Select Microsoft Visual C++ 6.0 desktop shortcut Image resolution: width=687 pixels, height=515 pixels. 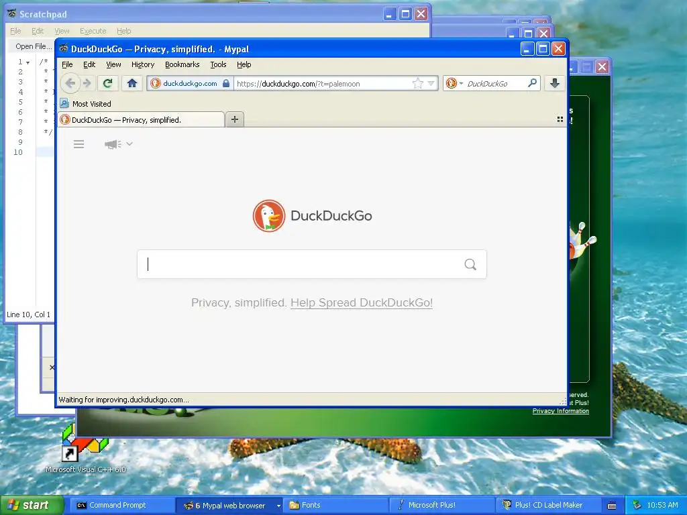[85, 450]
